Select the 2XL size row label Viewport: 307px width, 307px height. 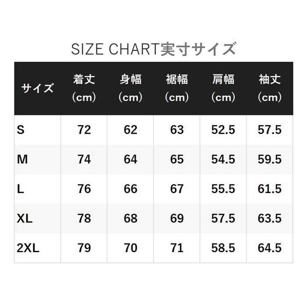coord(29,248)
